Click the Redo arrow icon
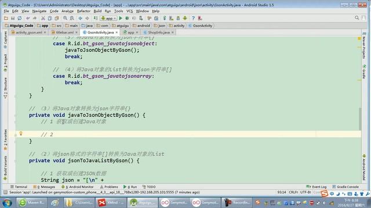371x208 pixels. coord(35,18)
